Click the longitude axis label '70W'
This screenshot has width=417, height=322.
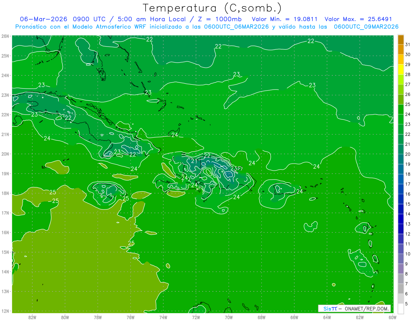[228, 317]
